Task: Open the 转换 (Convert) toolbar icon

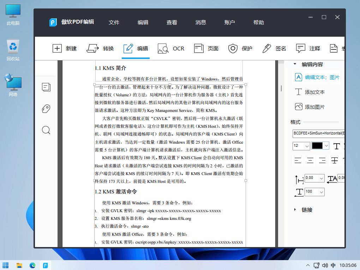Action: (92, 48)
